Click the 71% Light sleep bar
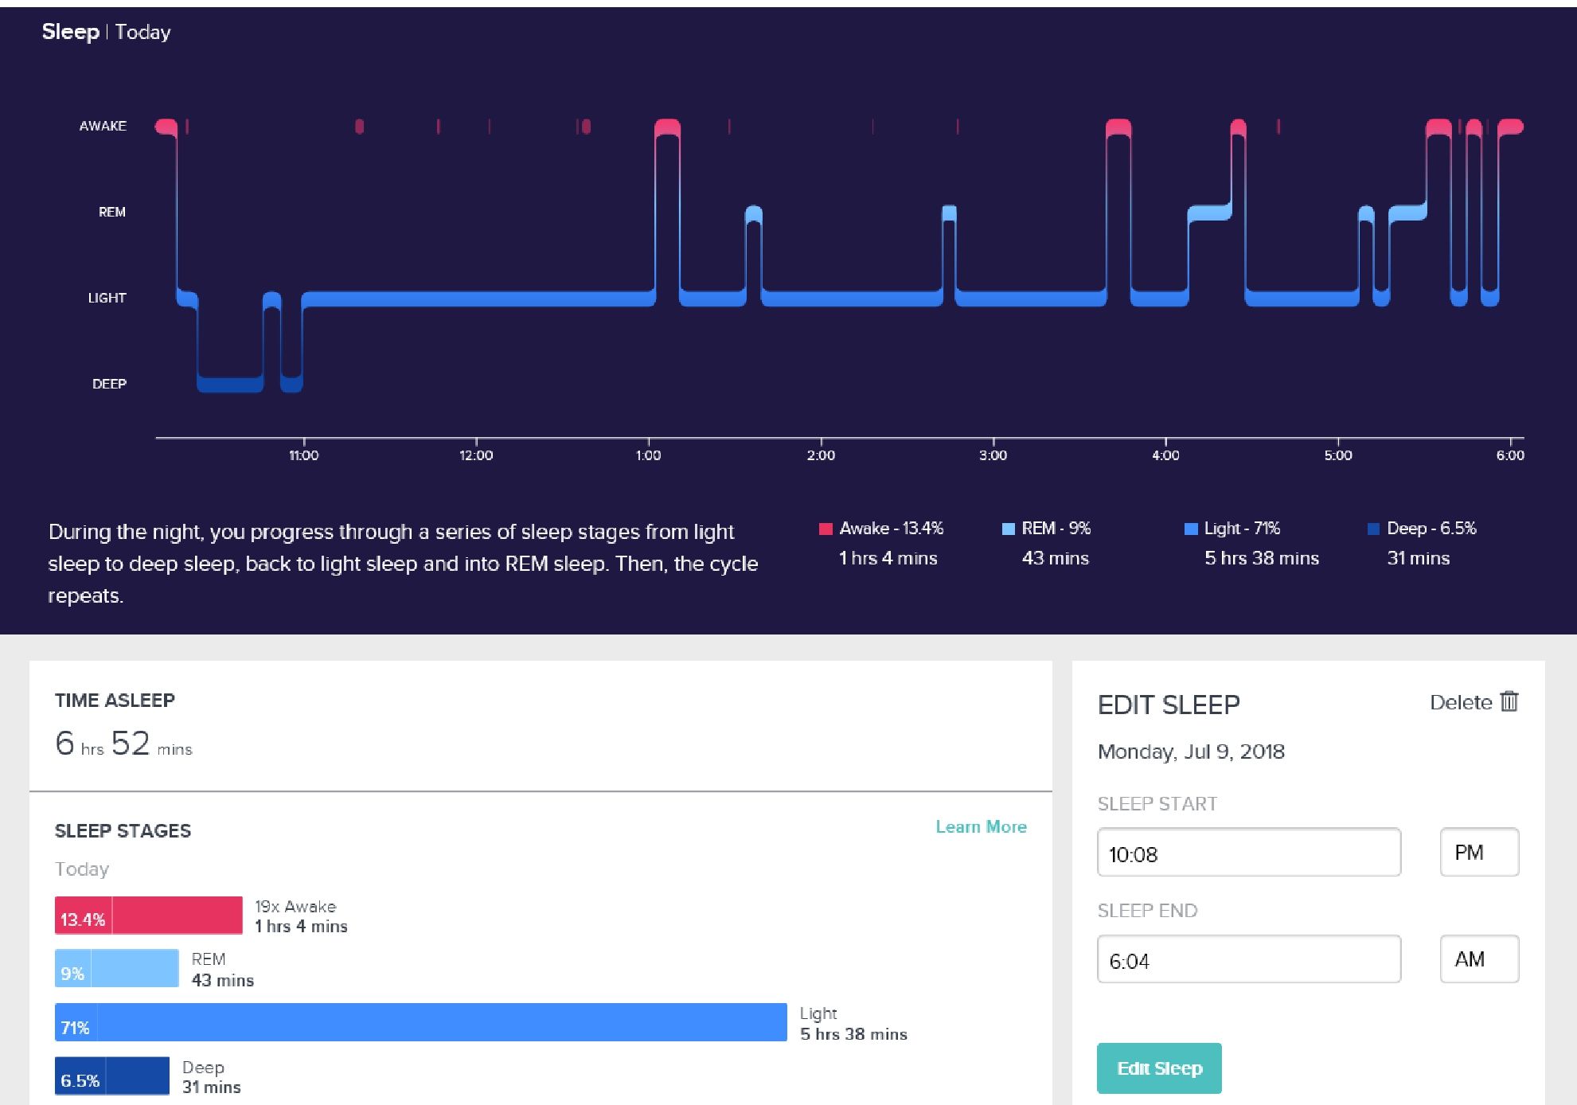Screen dimensions: 1577x1105 click(x=420, y=1022)
